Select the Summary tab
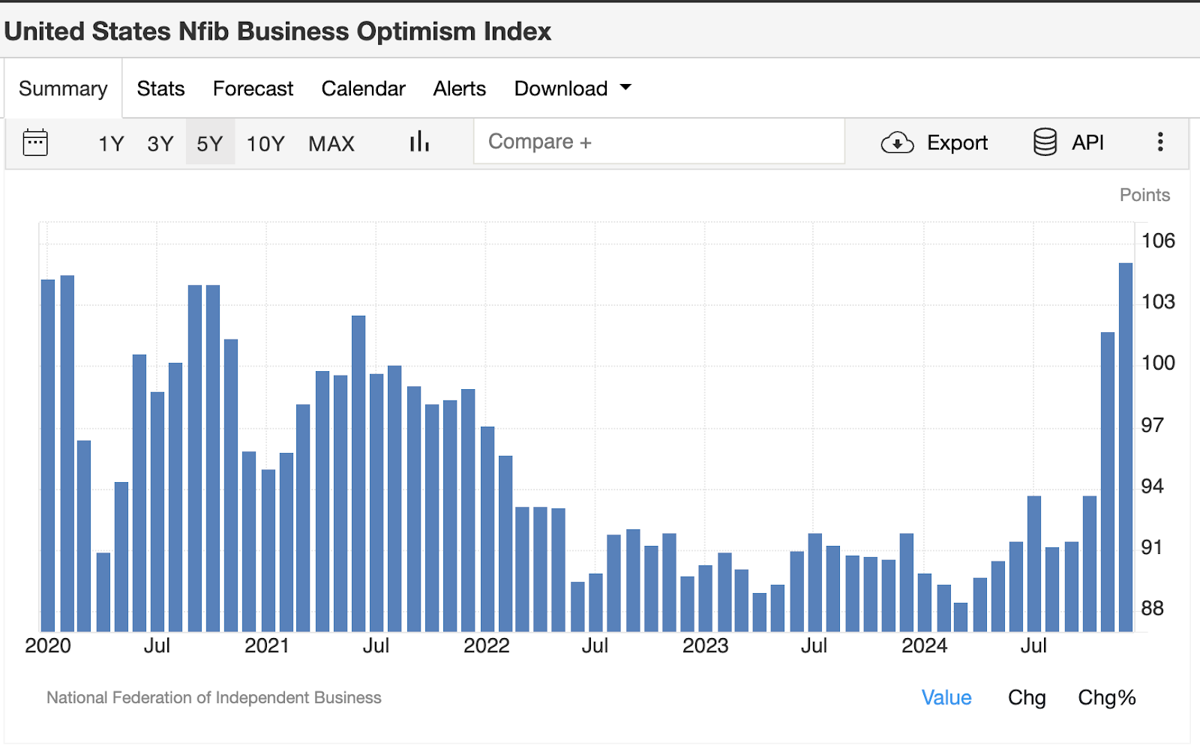The height and width of the screenshot is (749, 1200). pyautogui.click(x=63, y=88)
